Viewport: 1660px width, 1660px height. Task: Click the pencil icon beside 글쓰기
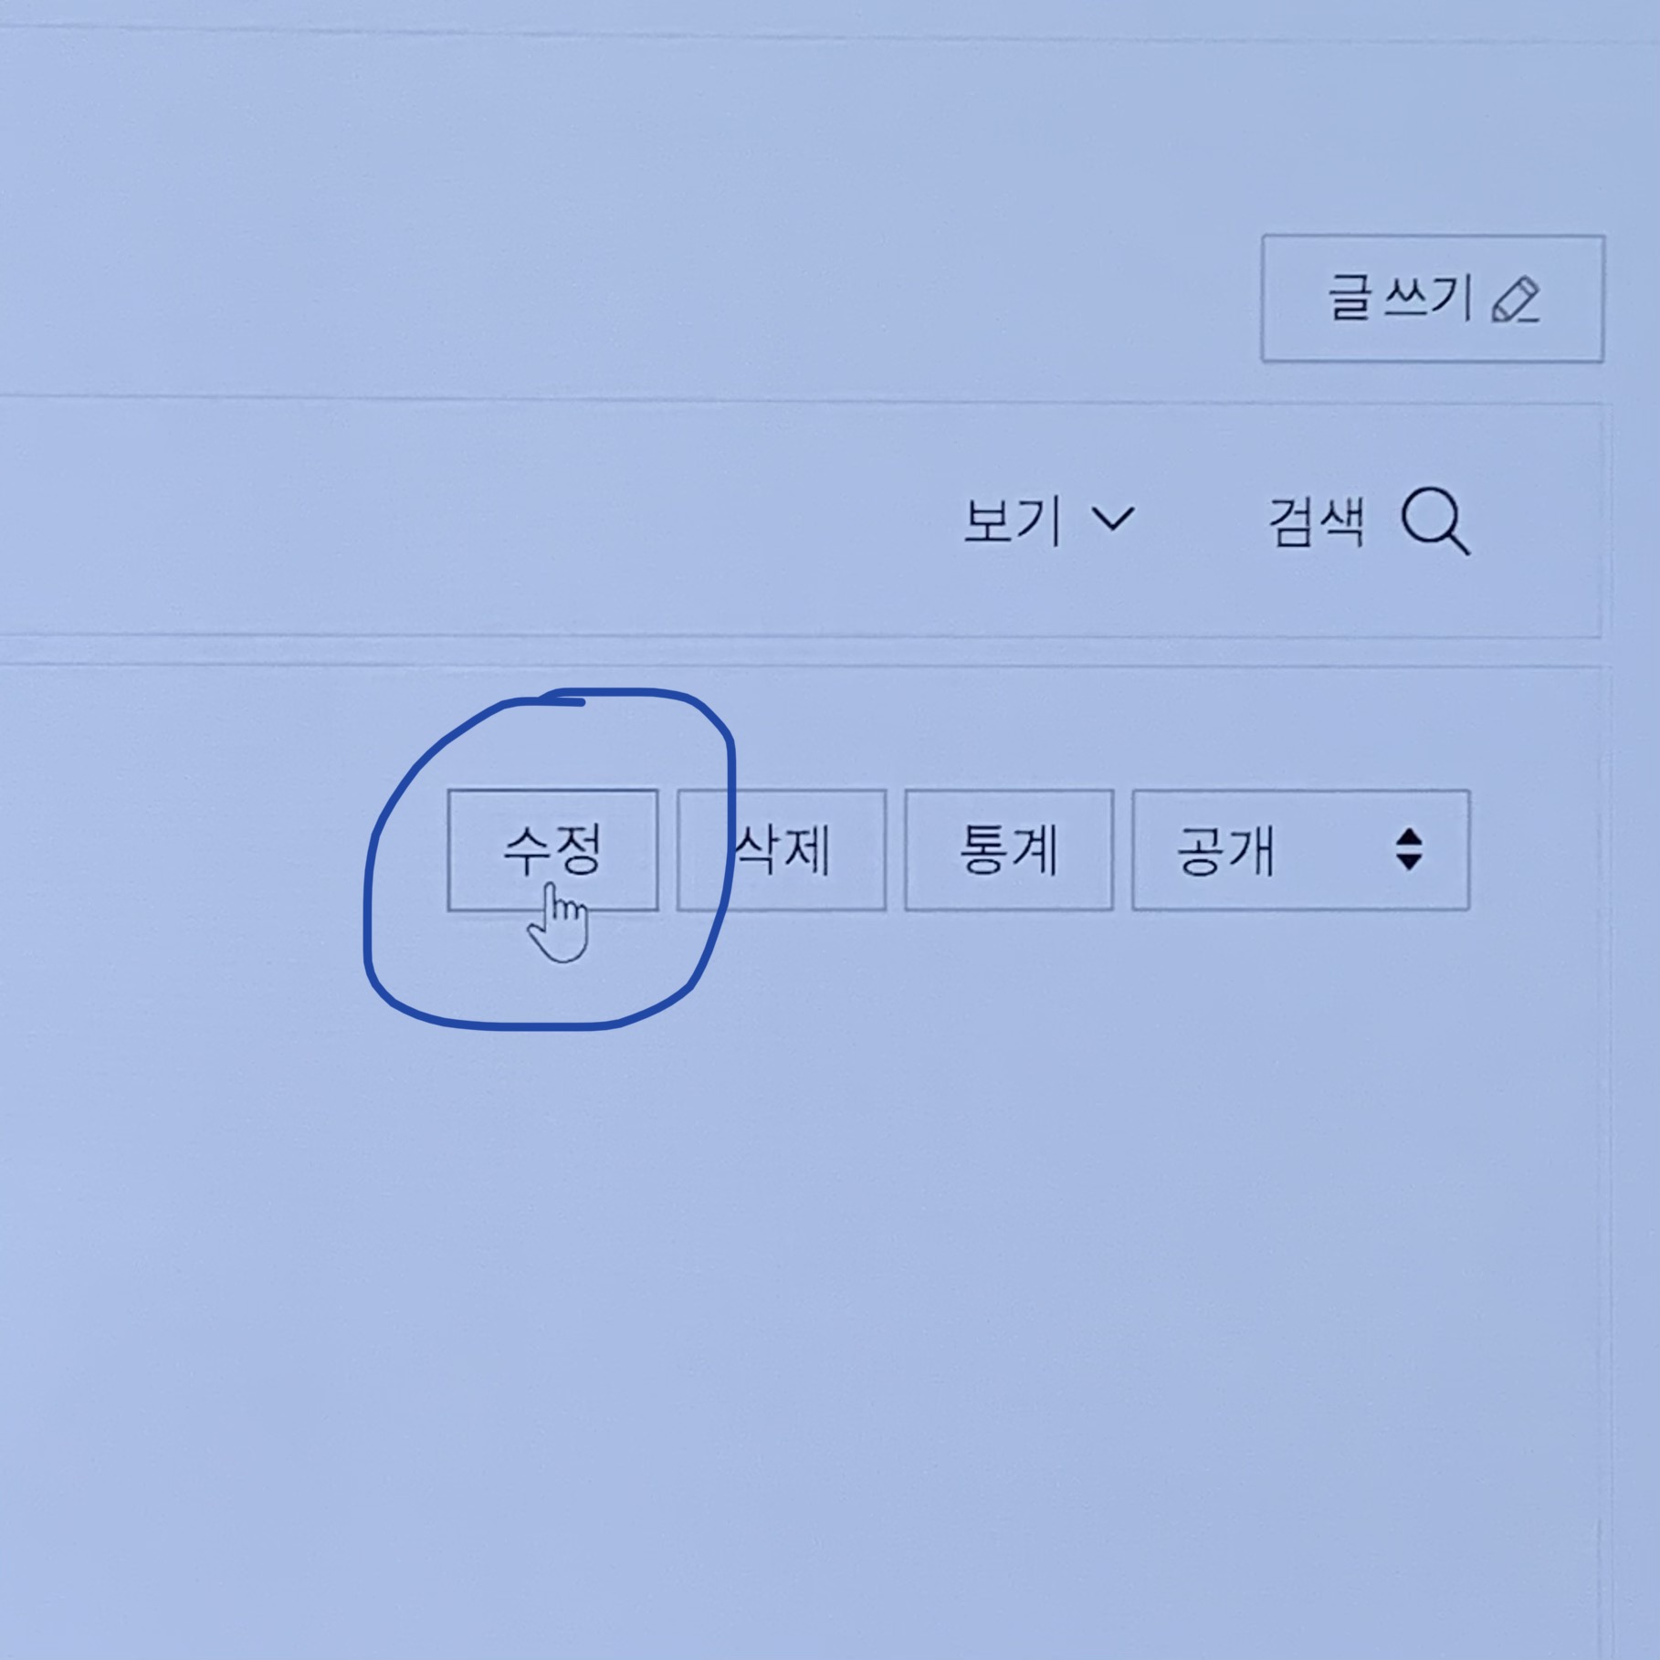(x=1516, y=300)
